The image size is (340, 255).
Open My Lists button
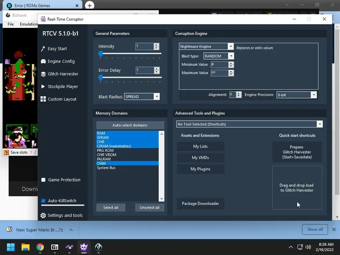(201, 146)
